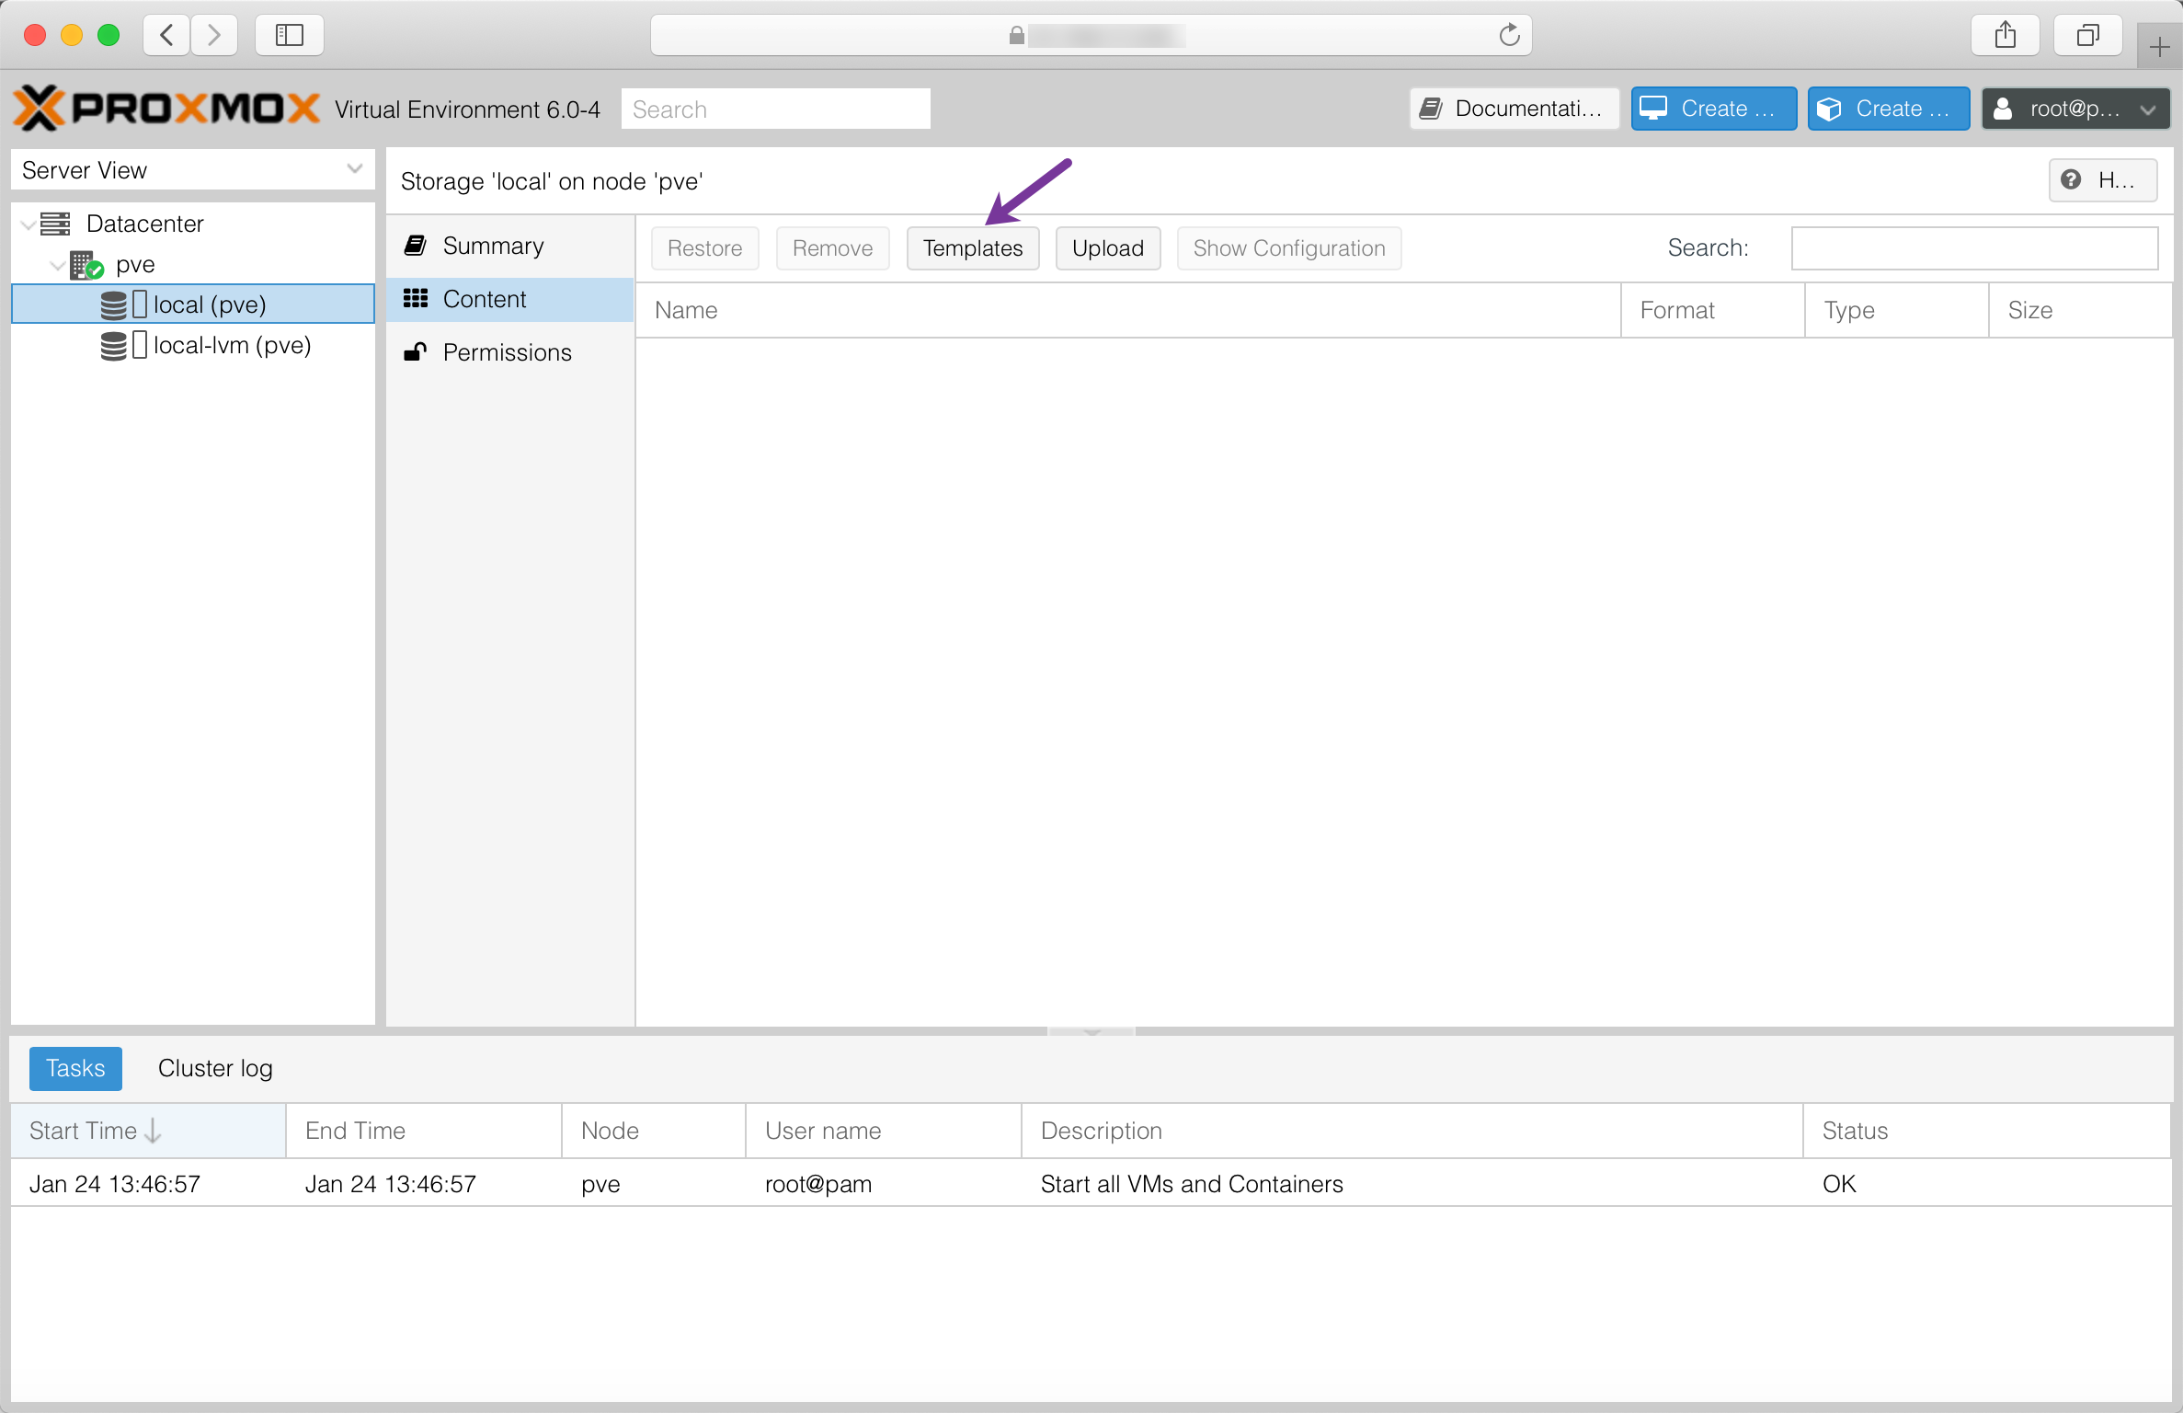
Task: Click the browser page reload icon
Action: [x=1509, y=35]
